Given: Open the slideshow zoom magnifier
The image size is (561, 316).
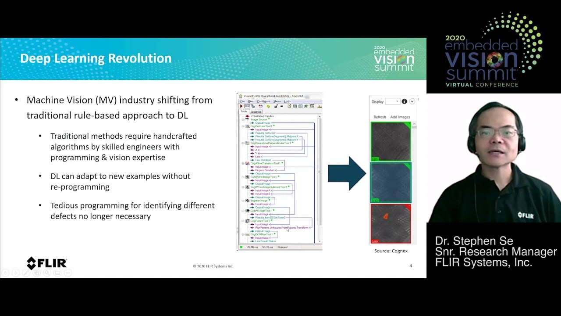Looking at the screenshot, I should pyautogui.click(x=47, y=273).
